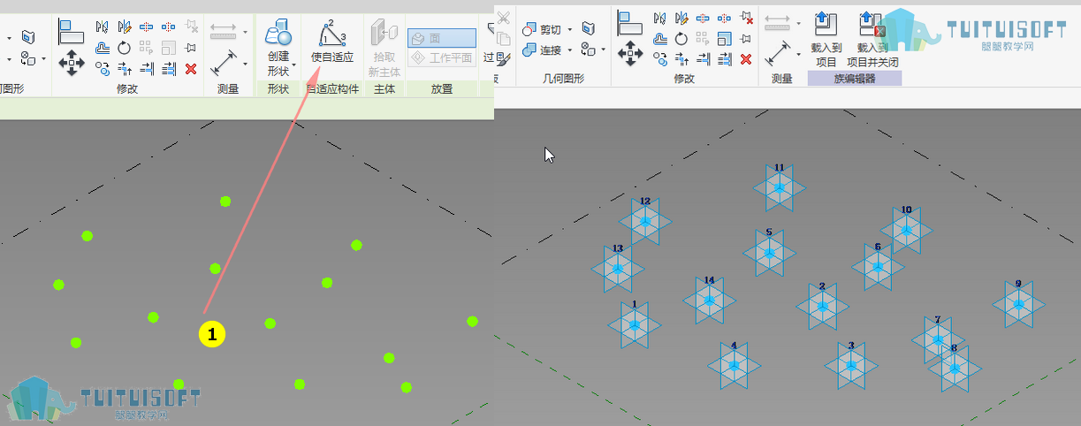Select Split Element in the right ribbon

(703, 18)
